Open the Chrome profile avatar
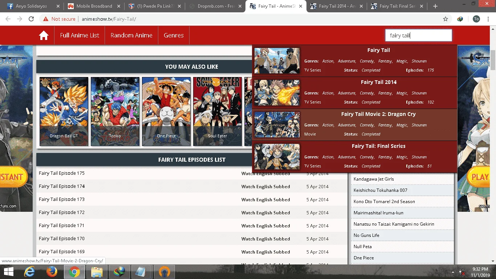The height and width of the screenshot is (279, 496). tap(476, 19)
